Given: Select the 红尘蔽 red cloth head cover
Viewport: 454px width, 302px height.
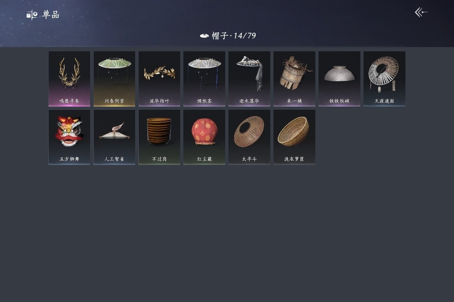Looking at the screenshot, I should click(204, 137).
